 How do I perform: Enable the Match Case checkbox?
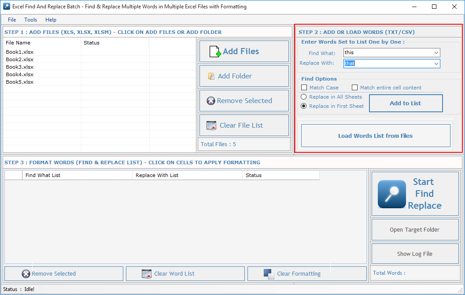(x=304, y=88)
